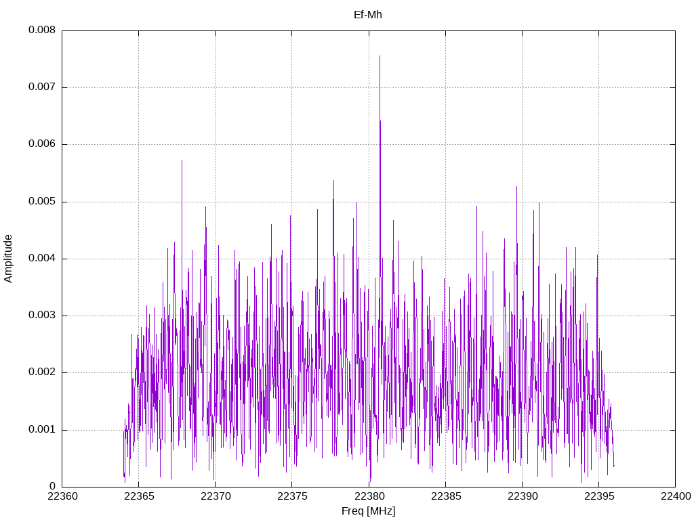Click the x-axis tick label 22395

(599, 496)
